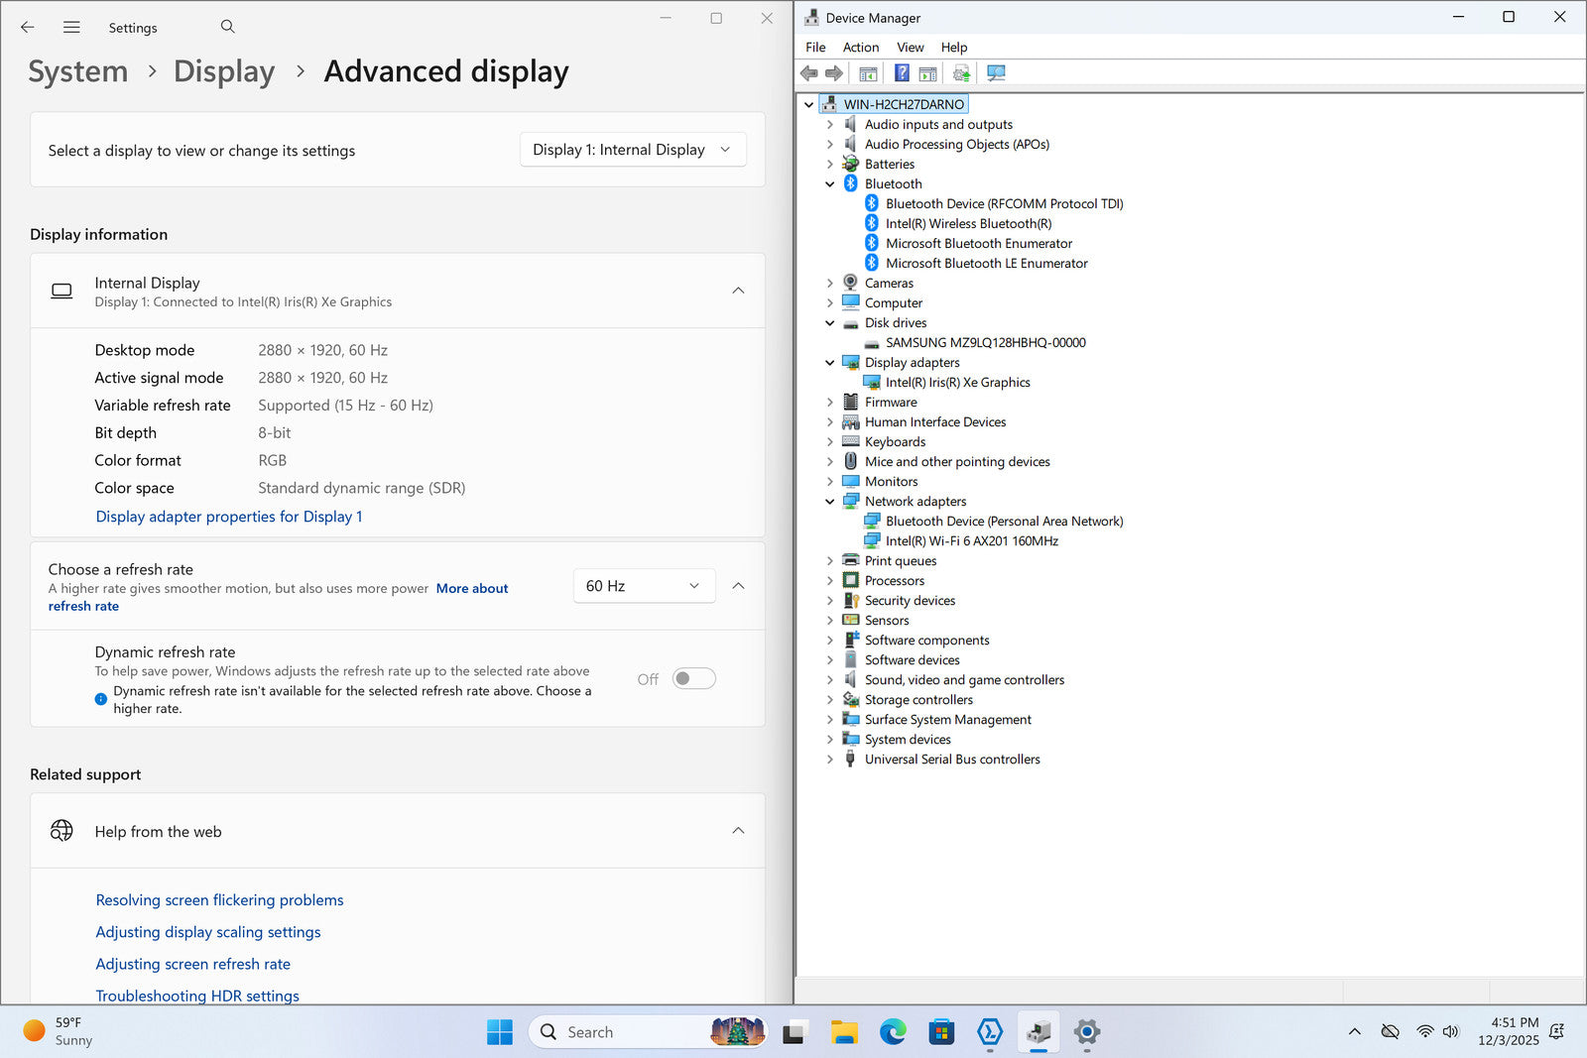The width and height of the screenshot is (1587, 1058).
Task: Click the Scan for hardware changes toolbar icon
Action: click(x=996, y=73)
